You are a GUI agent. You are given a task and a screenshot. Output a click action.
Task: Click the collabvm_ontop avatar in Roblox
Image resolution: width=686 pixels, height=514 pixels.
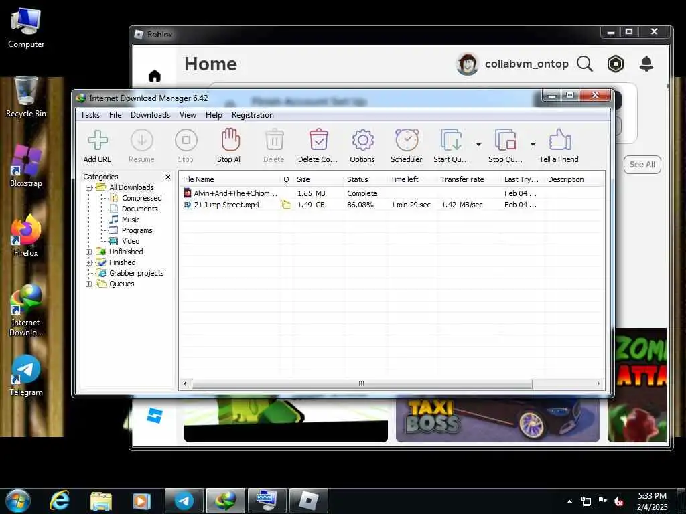tap(467, 64)
